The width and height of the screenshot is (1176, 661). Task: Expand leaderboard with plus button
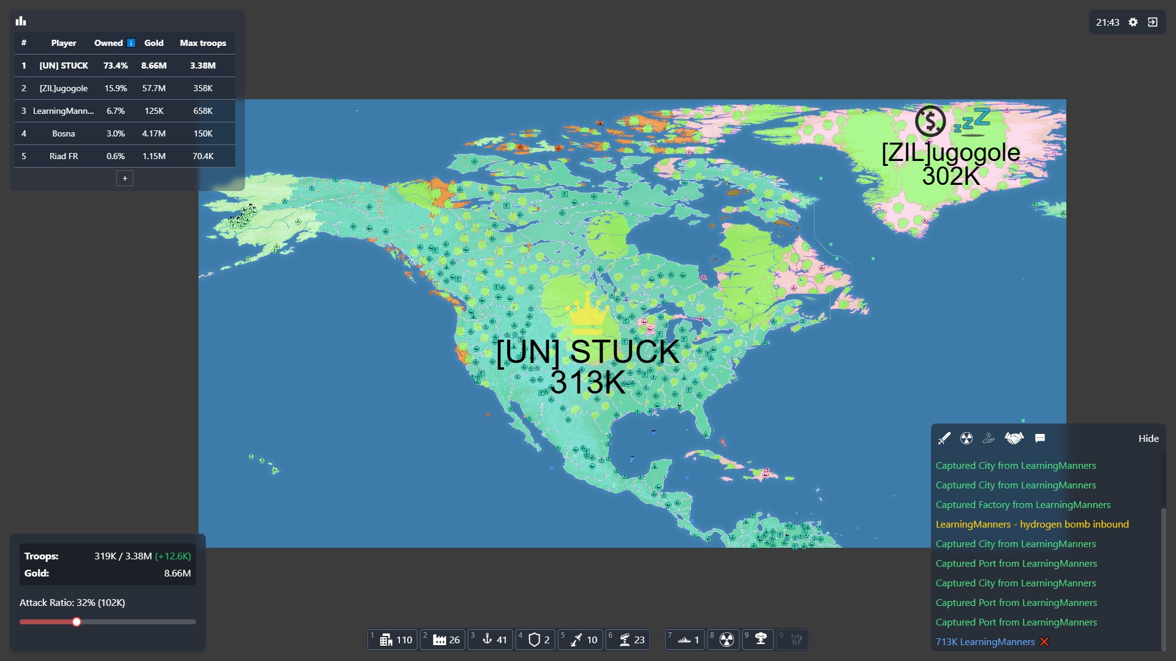125,178
